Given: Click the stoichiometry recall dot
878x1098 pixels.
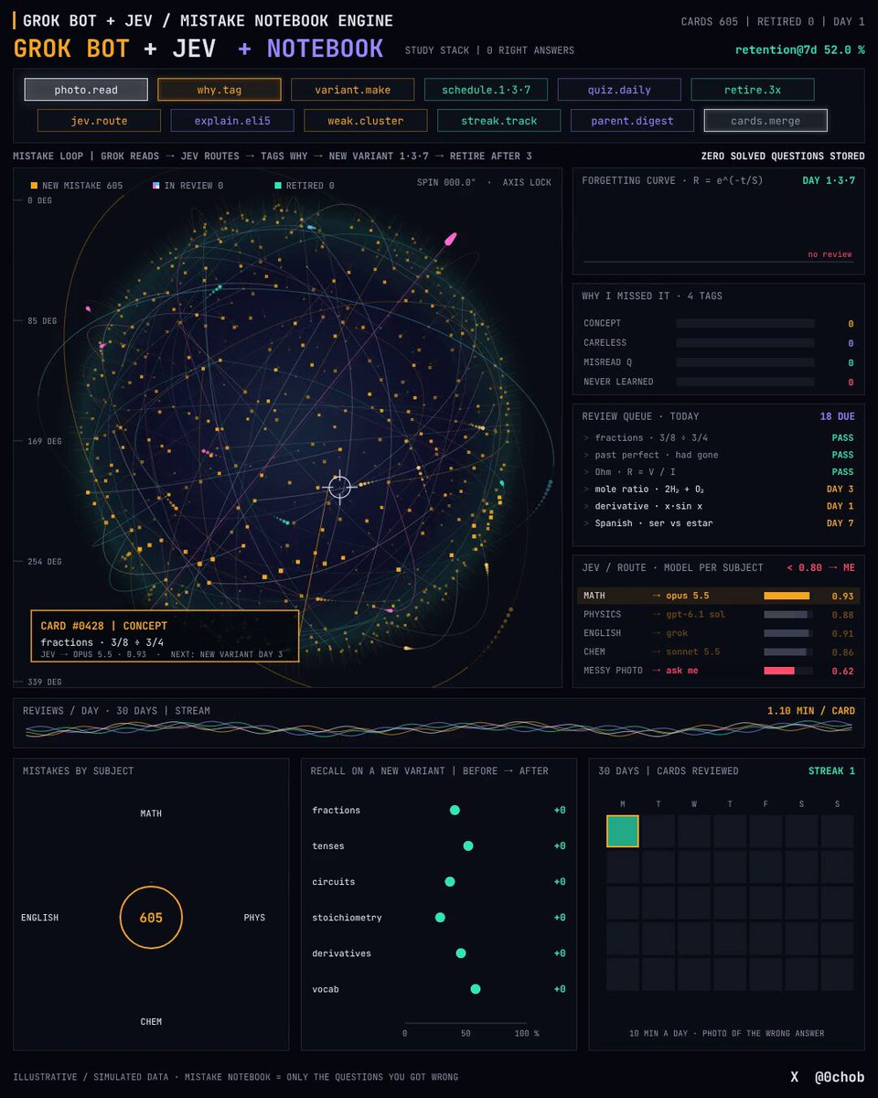Looking at the screenshot, I should [440, 918].
